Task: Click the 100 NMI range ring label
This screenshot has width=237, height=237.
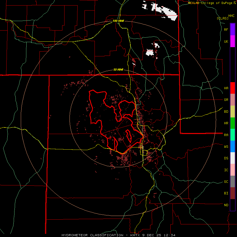Action: (x=118, y=21)
